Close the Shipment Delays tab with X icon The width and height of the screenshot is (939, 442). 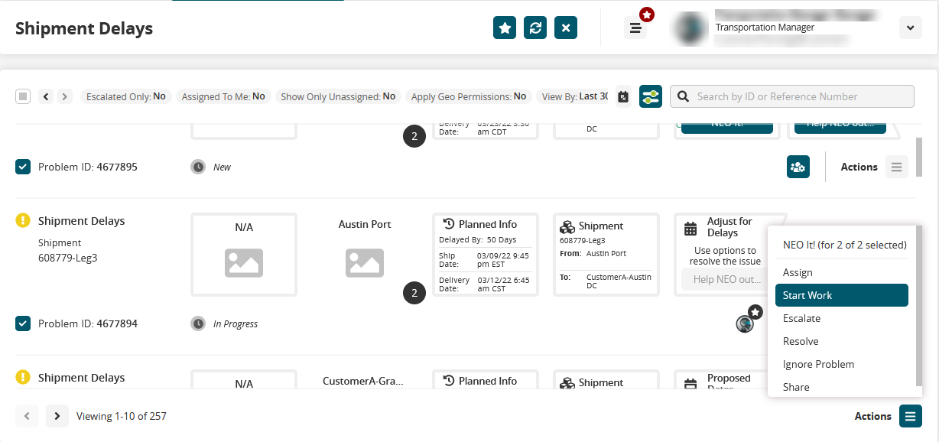tap(566, 28)
